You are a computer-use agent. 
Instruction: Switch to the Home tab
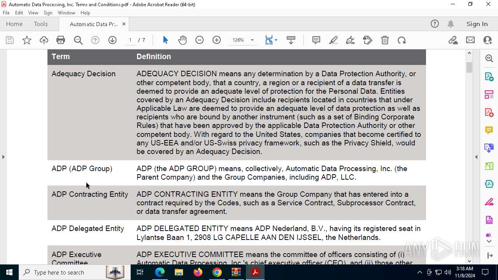pyautogui.click(x=14, y=24)
